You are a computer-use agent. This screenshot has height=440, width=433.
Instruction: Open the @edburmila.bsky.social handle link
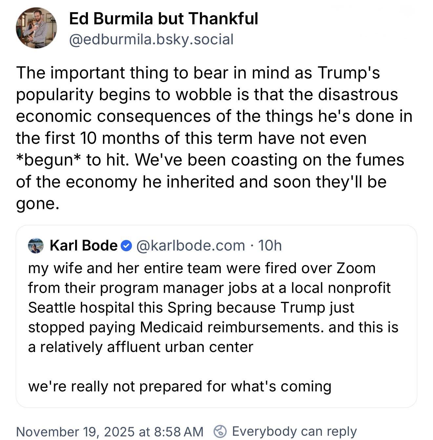point(151,39)
